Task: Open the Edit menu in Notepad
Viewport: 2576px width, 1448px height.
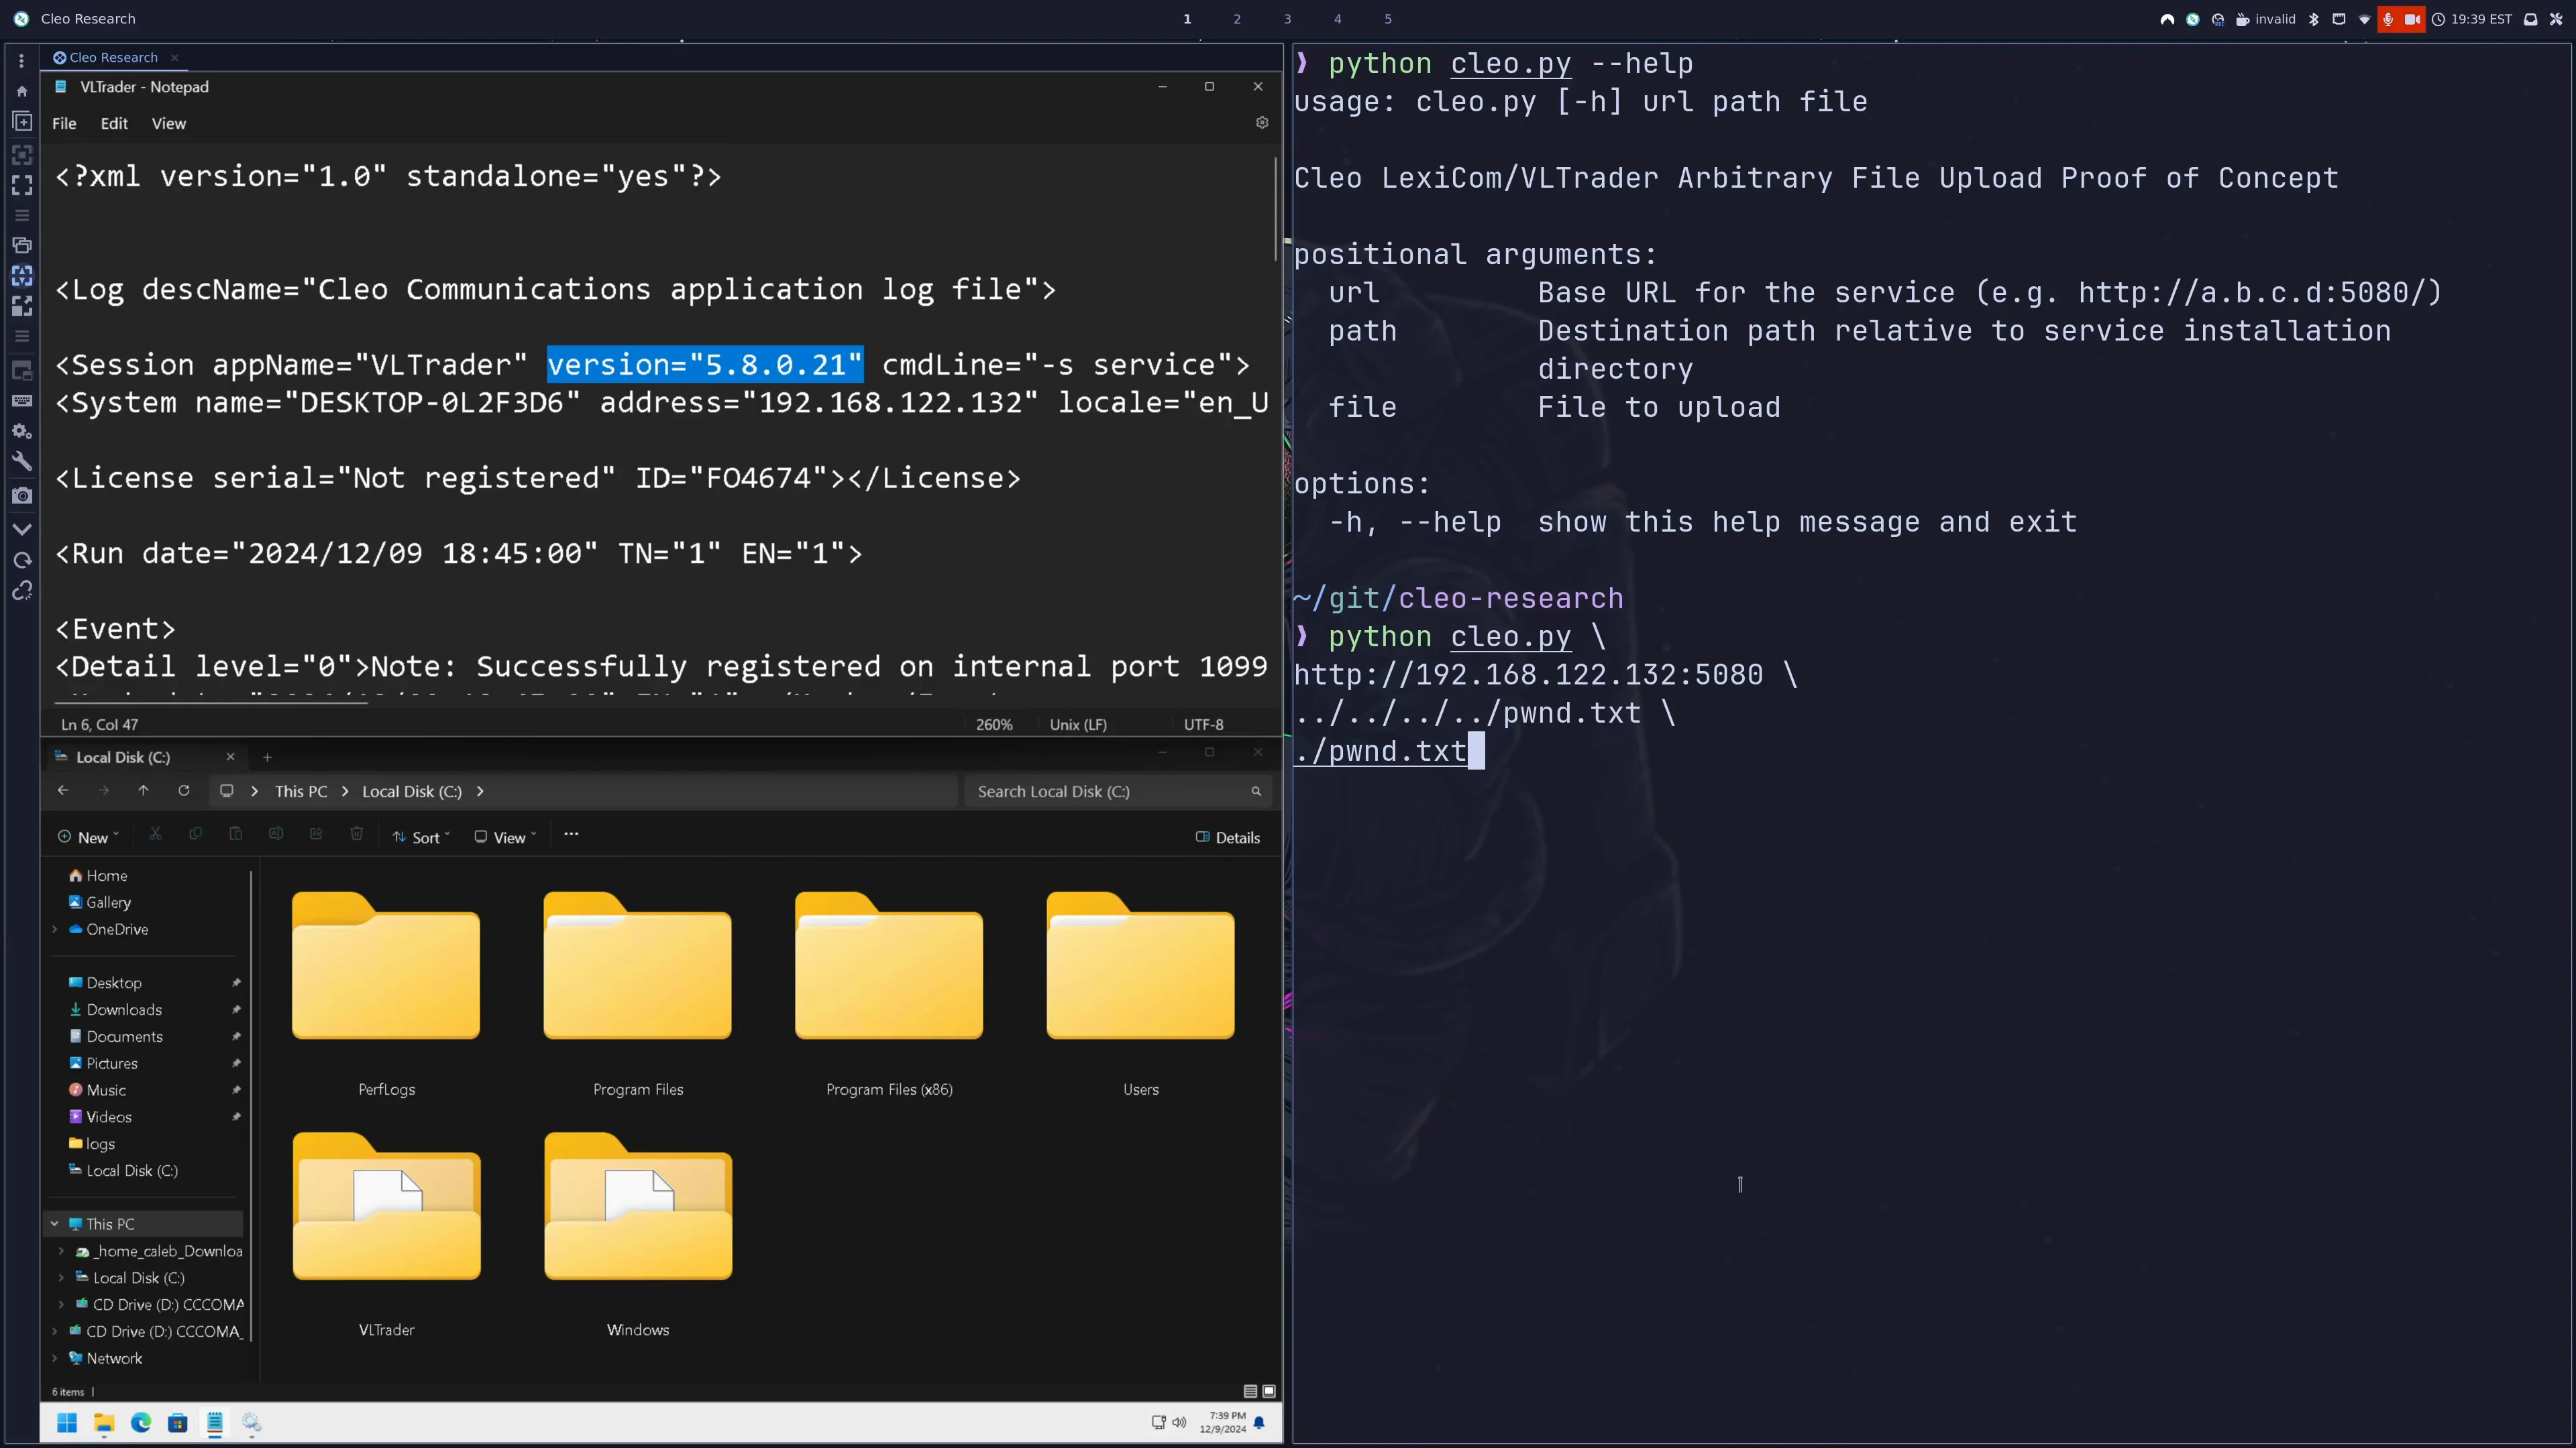Action: pos(114,124)
